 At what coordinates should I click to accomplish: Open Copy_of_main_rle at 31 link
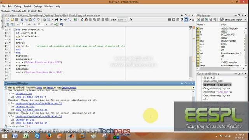pyautogui.click(x=32, y=110)
